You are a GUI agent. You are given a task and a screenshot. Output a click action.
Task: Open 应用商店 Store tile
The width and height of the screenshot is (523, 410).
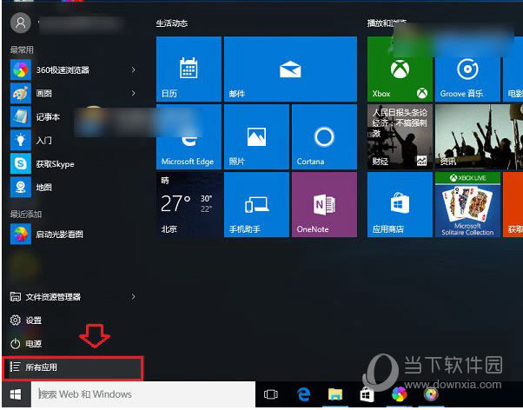point(400,204)
